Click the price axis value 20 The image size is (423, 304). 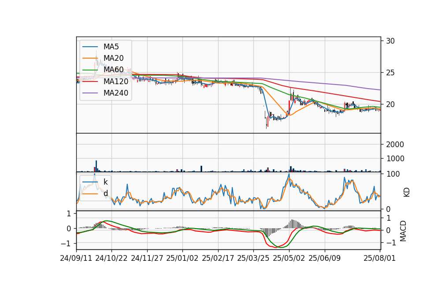tap(390, 104)
